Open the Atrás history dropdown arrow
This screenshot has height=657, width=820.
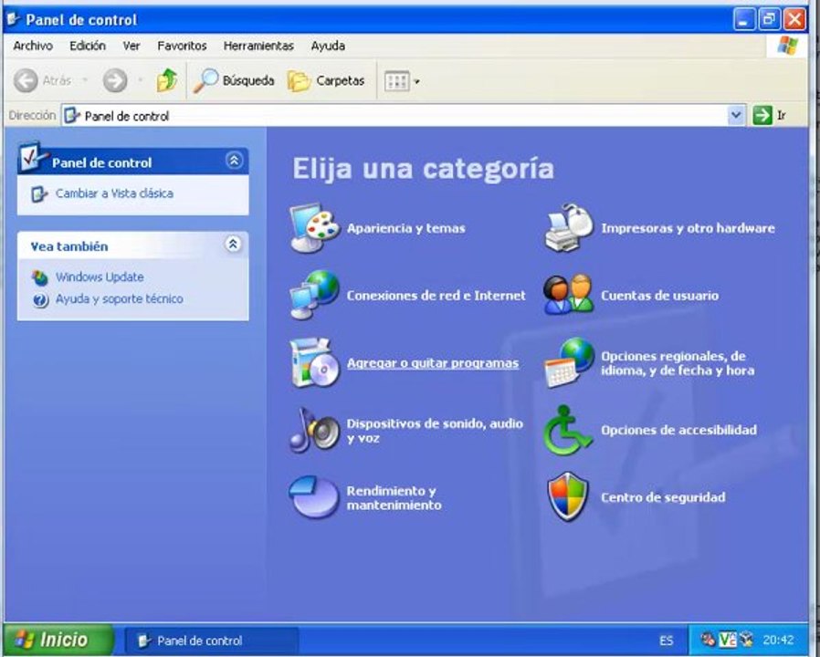(x=85, y=80)
